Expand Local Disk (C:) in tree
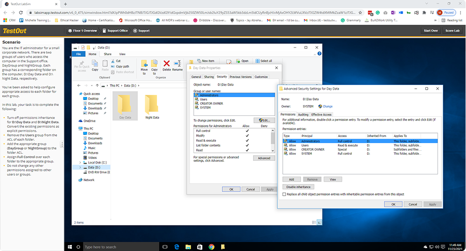Image resolution: width=466 pixels, height=251 pixels. click(80, 162)
